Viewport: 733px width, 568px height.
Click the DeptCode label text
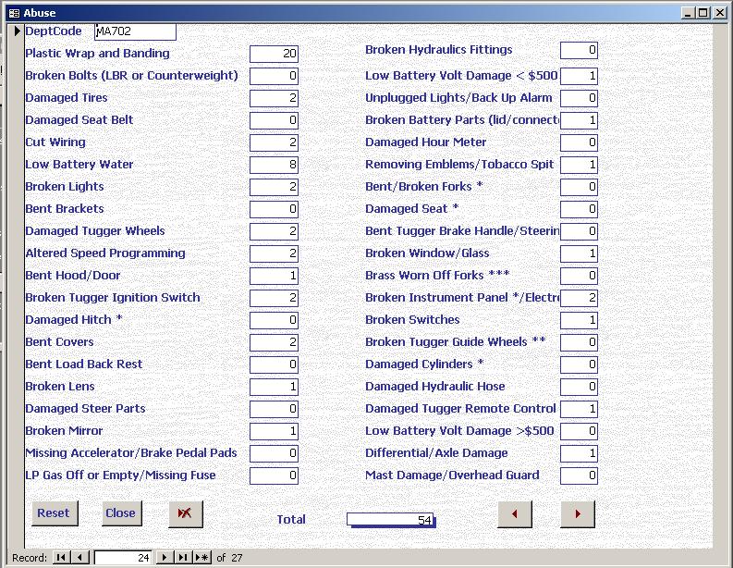pos(54,31)
